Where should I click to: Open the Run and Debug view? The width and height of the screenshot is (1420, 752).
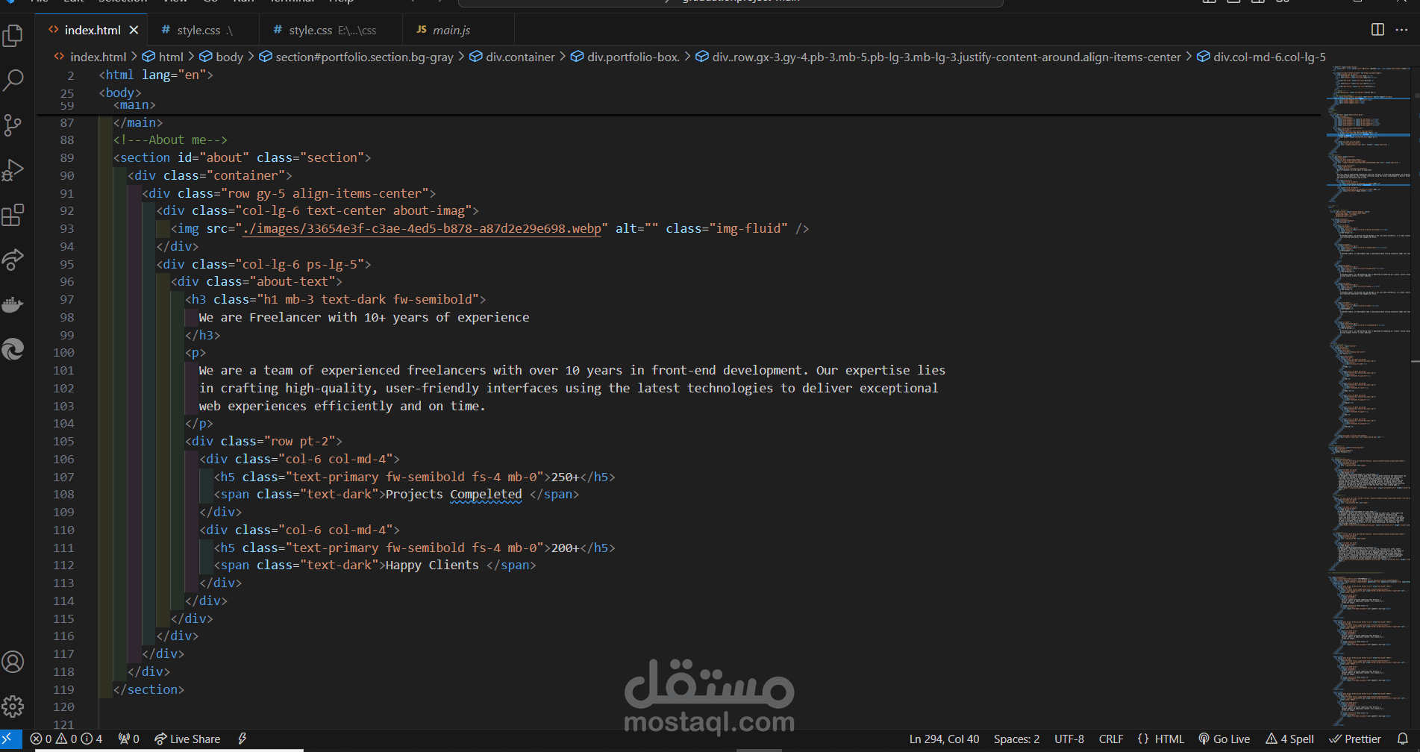[x=13, y=170]
